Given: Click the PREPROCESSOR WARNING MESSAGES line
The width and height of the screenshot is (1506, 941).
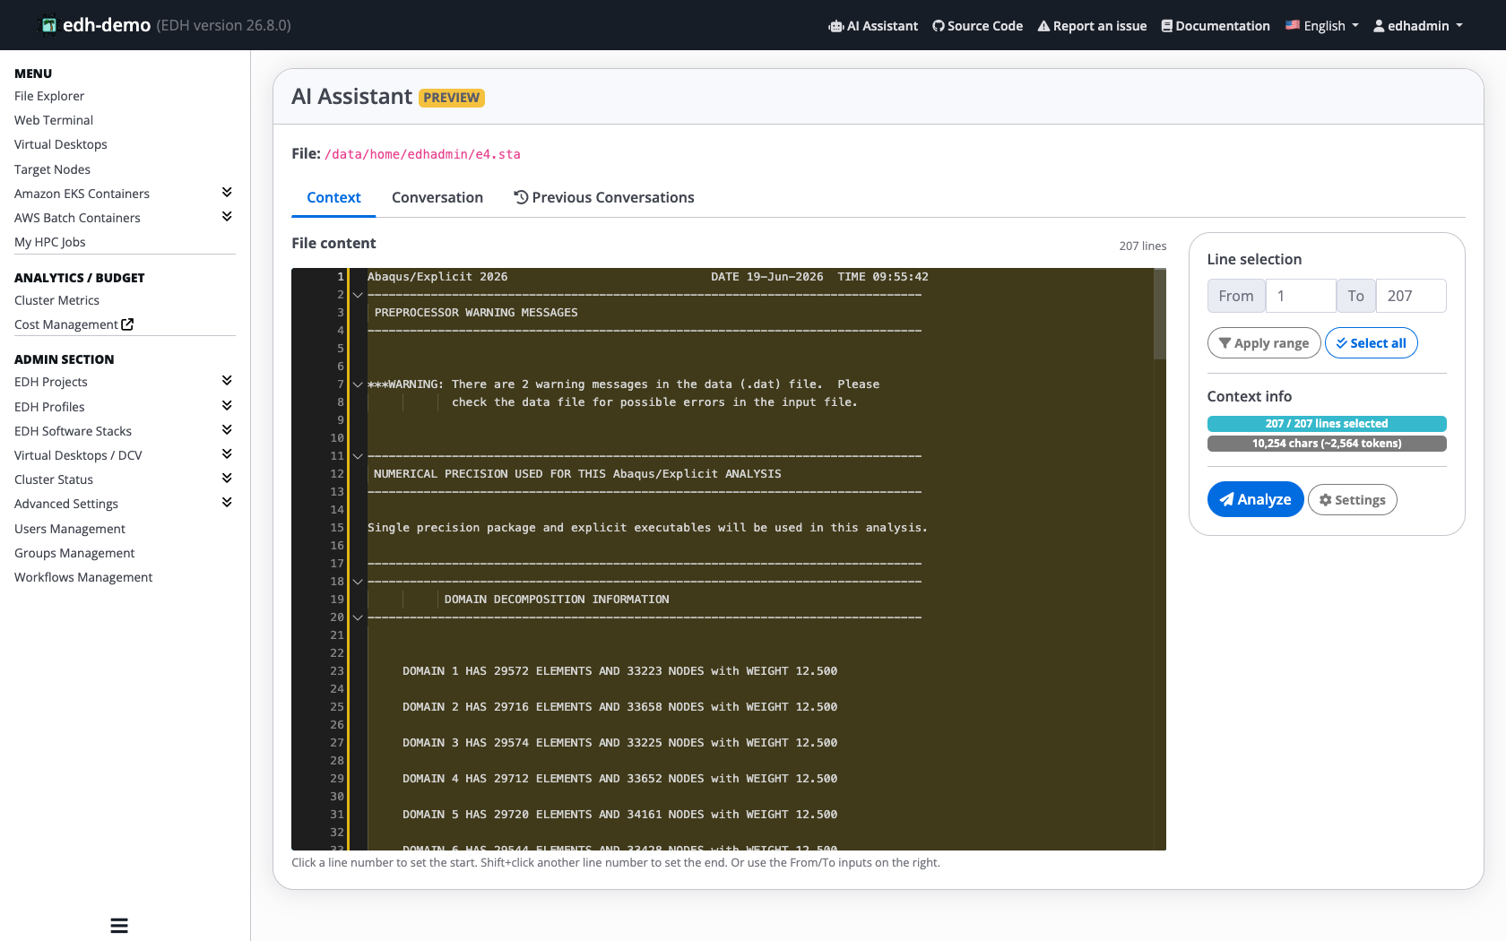Looking at the screenshot, I should 476,313.
